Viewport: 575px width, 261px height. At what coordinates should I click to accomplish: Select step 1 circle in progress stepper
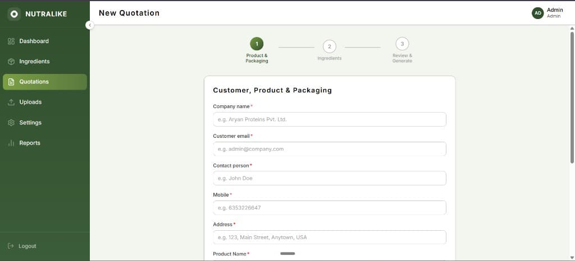(257, 44)
